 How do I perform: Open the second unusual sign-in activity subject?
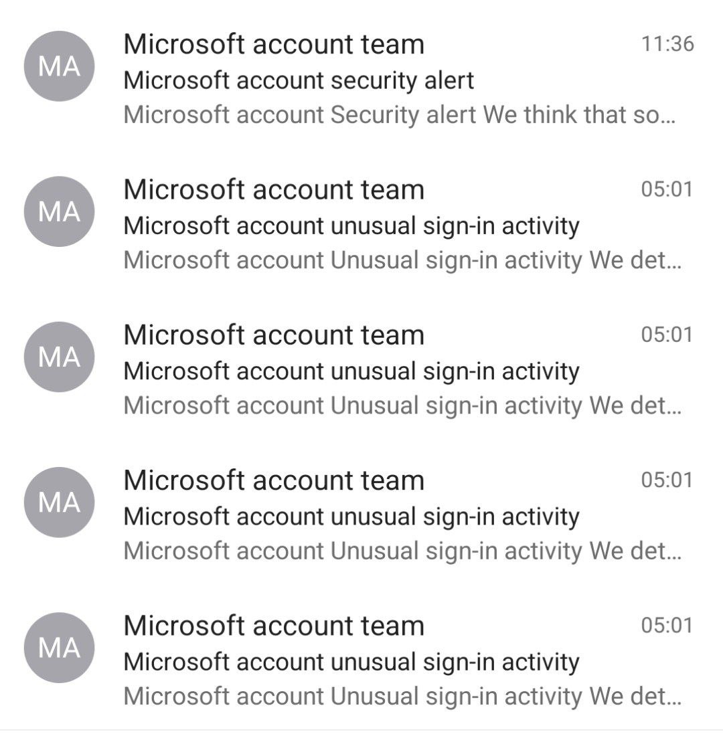coord(351,371)
